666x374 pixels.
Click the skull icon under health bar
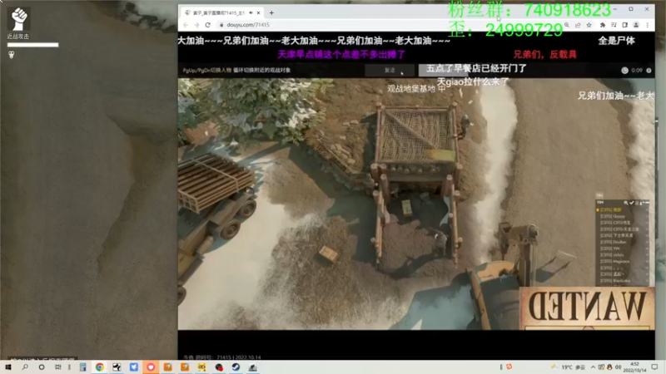(x=12, y=55)
